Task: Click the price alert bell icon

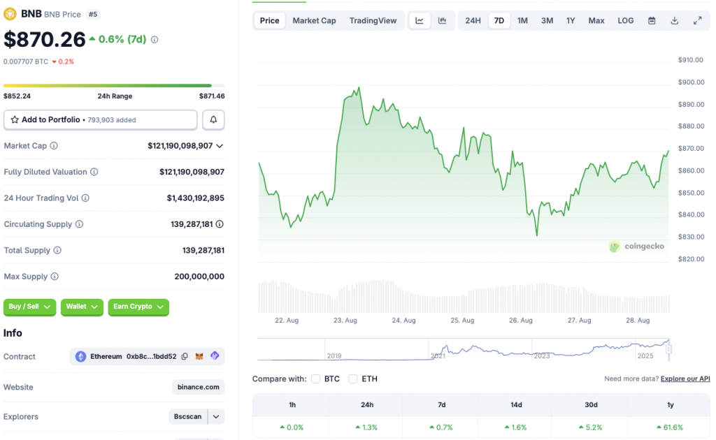Action: click(213, 120)
